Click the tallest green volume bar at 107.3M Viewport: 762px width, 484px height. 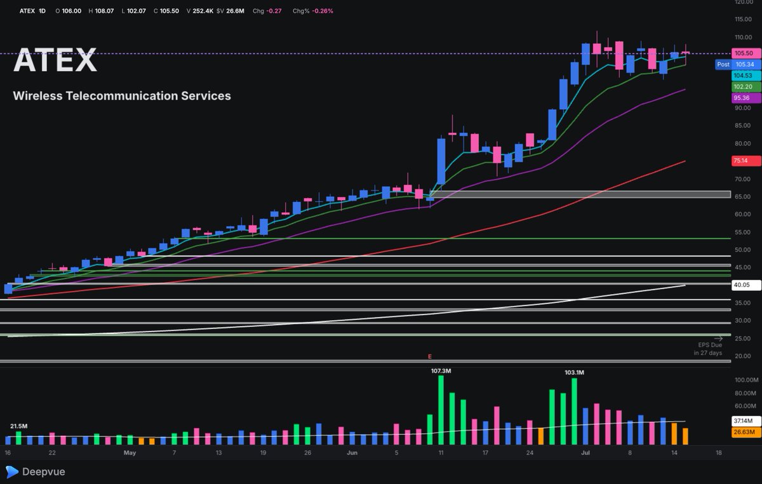click(x=441, y=410)
